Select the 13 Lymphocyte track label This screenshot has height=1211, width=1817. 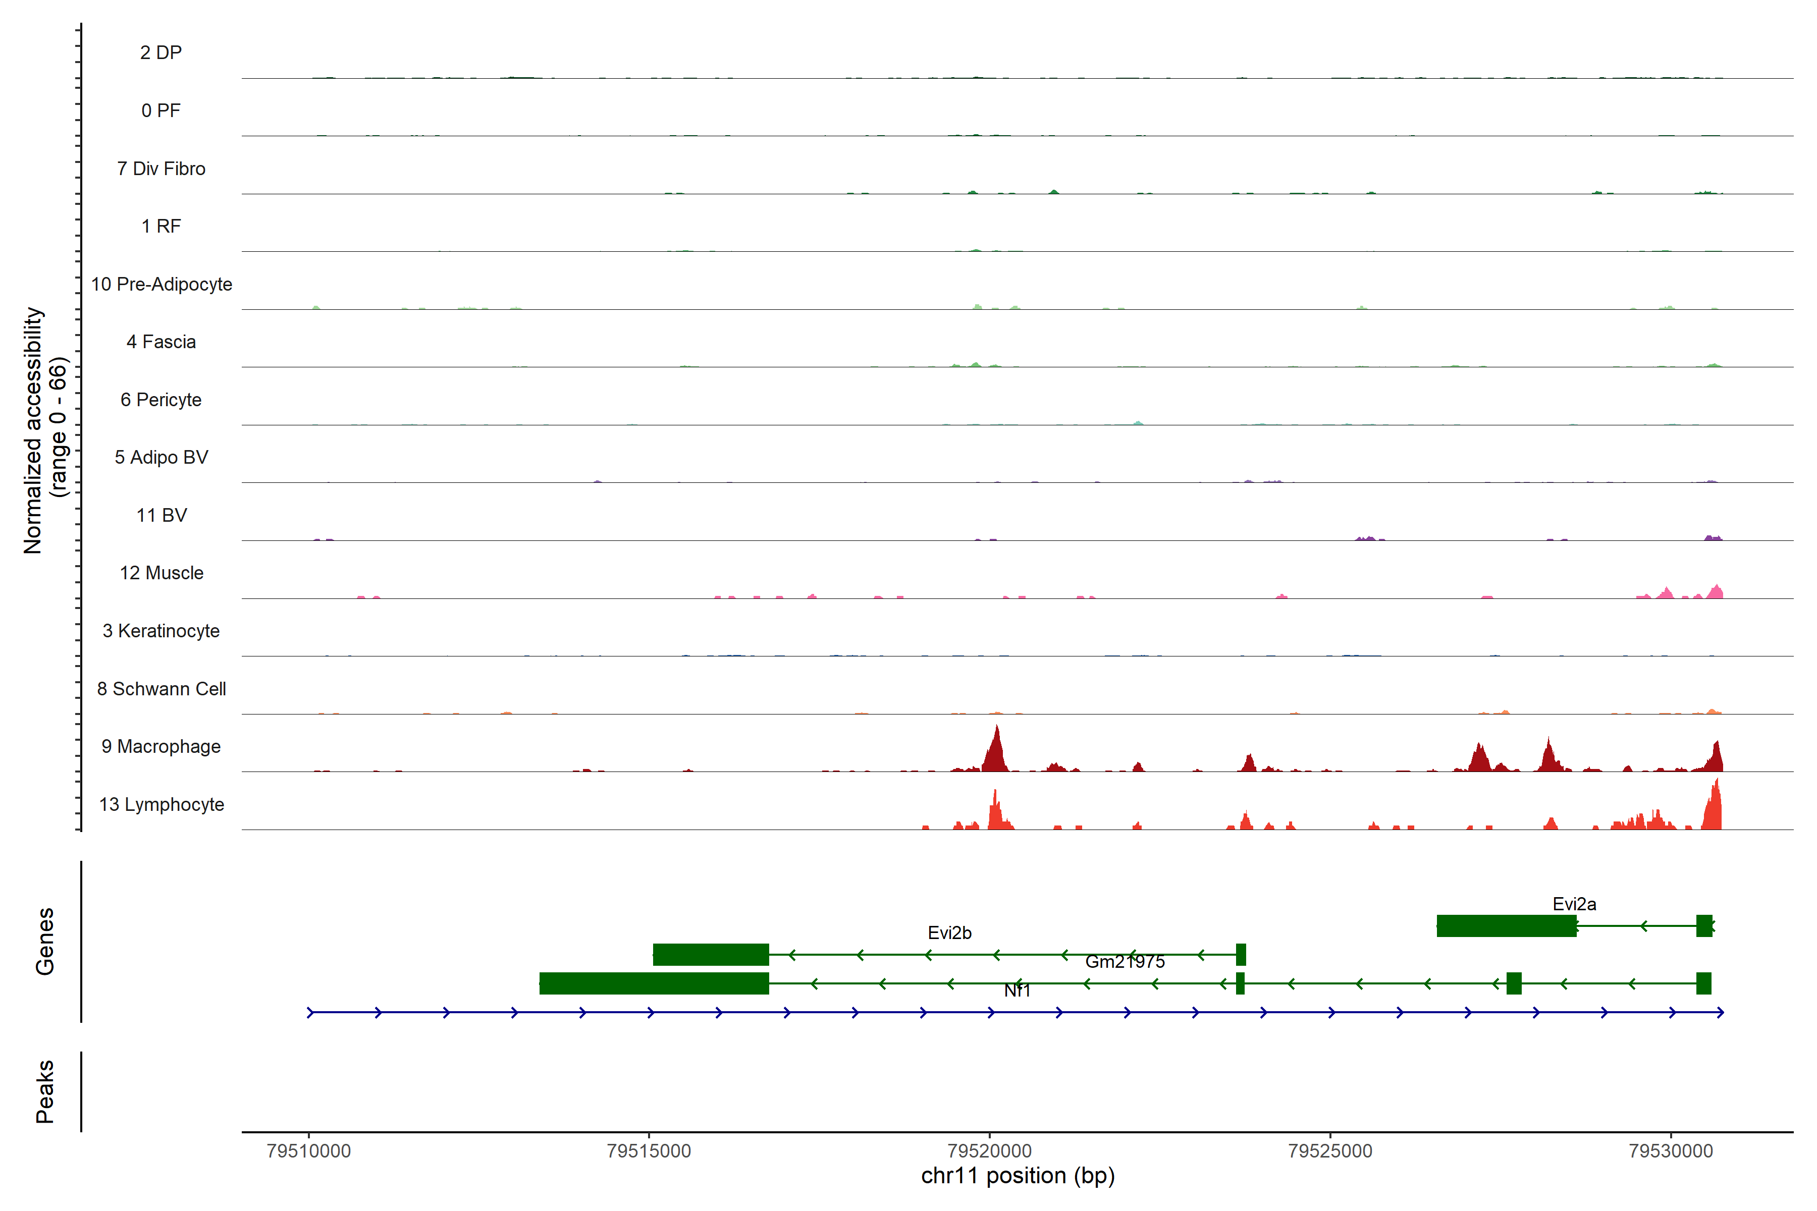click(x=162, y=805)
